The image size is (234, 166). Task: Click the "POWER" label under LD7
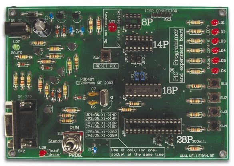[16, 53]
